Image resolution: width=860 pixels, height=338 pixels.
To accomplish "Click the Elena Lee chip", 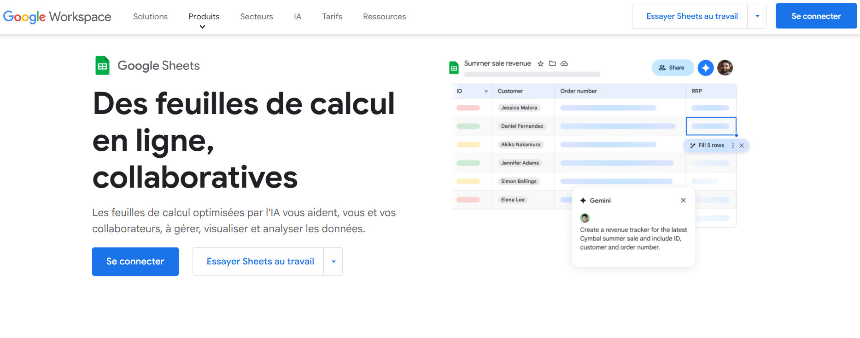I will [x=513, y=200].
